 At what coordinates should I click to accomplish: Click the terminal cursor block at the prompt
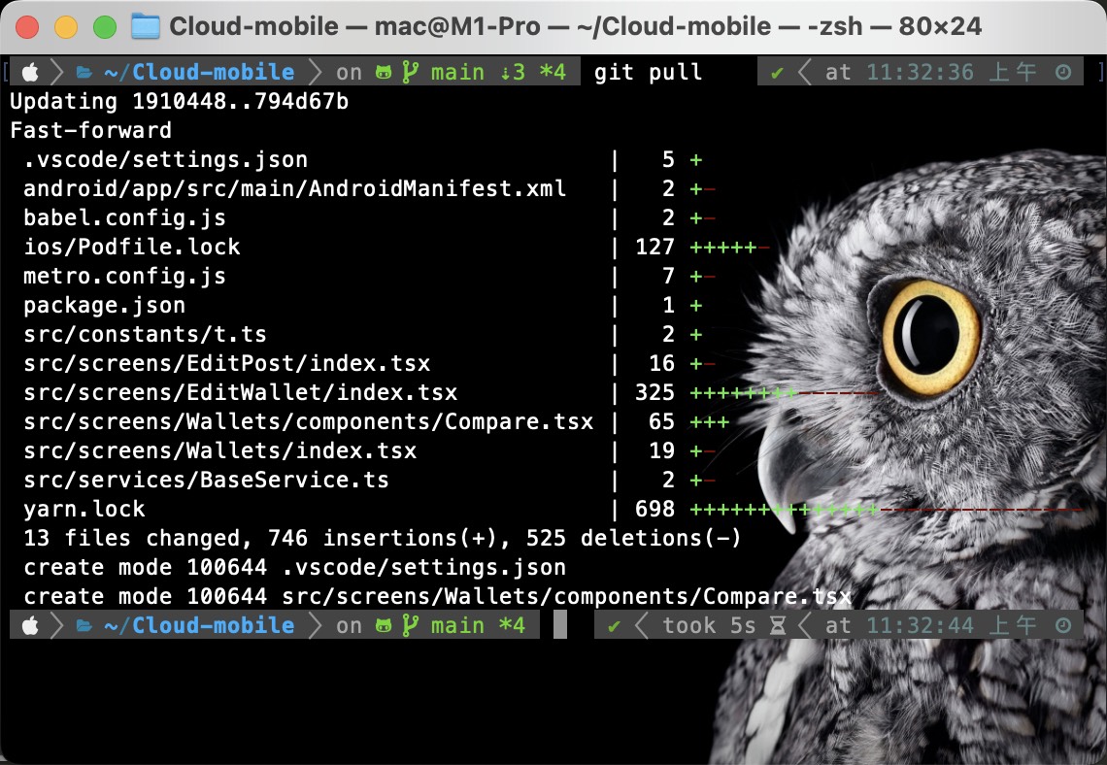[560, 625]
